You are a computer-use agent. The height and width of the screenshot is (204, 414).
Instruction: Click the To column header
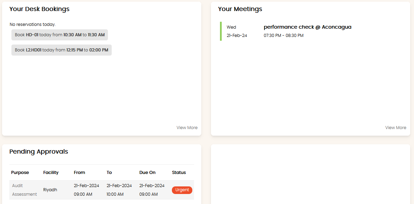pyautogui.click(x=109, y=173)
